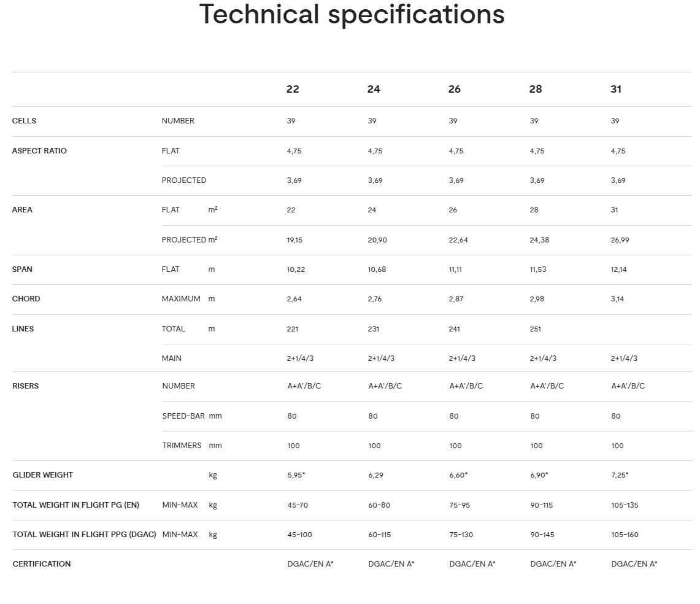Select the size 24 column header
700x604 pixels.
[x=374, y=89]
